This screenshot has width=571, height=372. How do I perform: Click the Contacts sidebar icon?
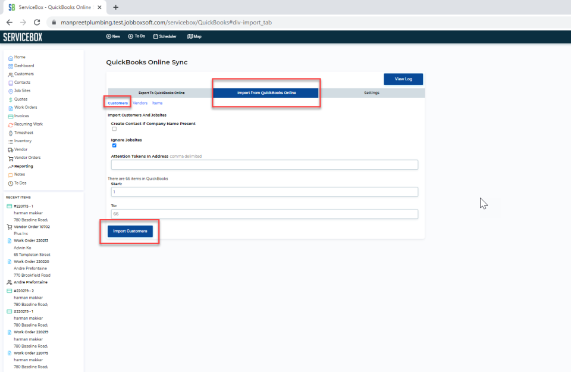(11, 83)
